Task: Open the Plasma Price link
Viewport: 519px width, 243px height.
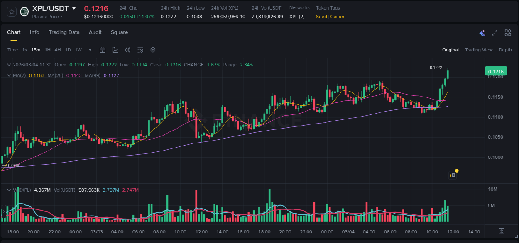Action: click(x=47, y=17)
